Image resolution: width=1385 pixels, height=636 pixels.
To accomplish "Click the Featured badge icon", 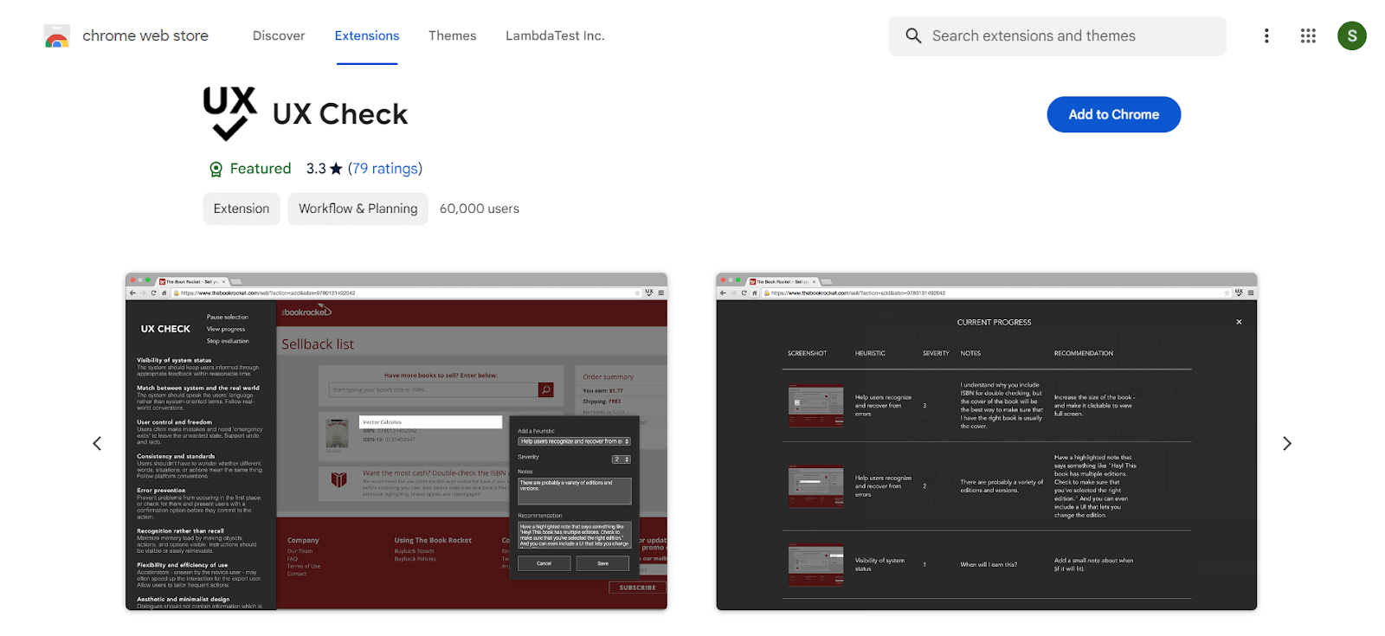I will (216, 169).
